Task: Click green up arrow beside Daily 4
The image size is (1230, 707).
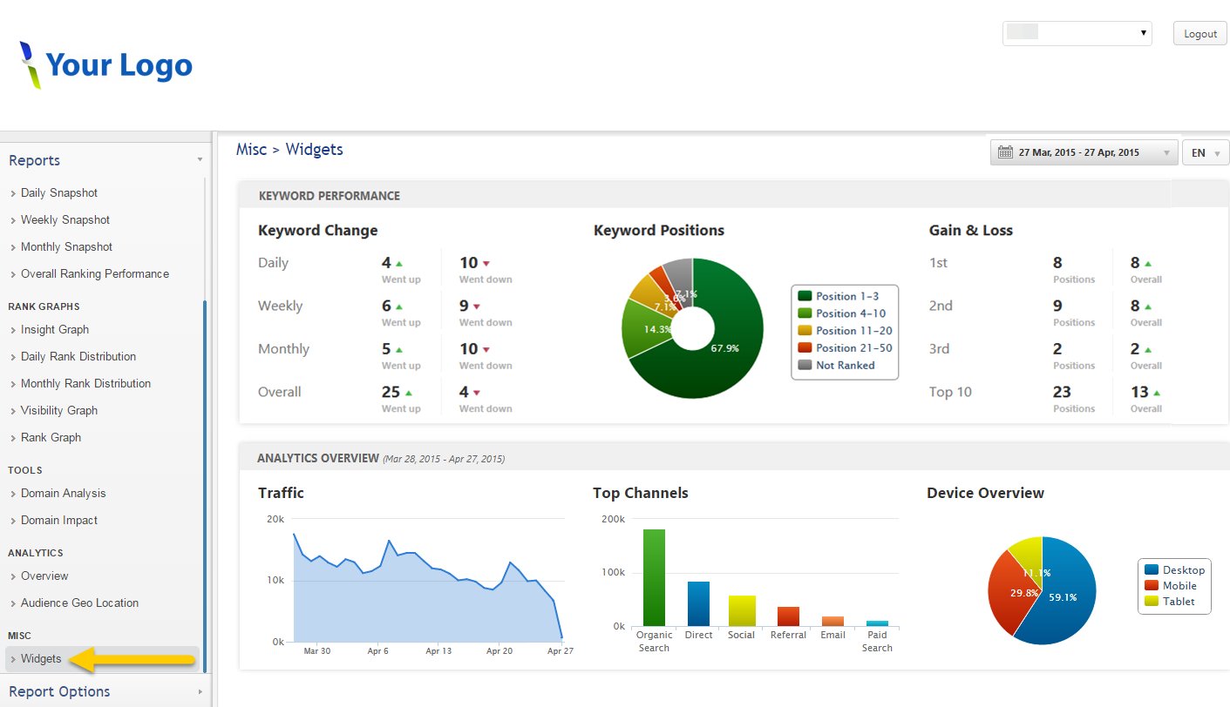Action: pyautogui.click(x=399, y=263)
